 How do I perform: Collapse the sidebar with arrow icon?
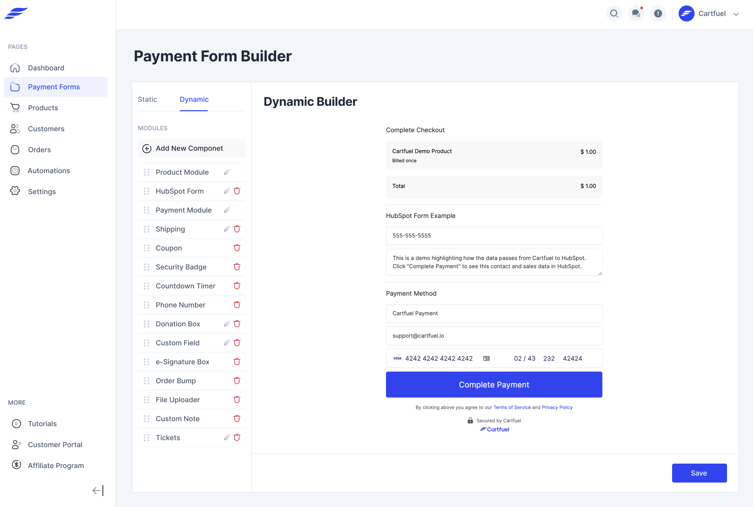pos(98,491)
